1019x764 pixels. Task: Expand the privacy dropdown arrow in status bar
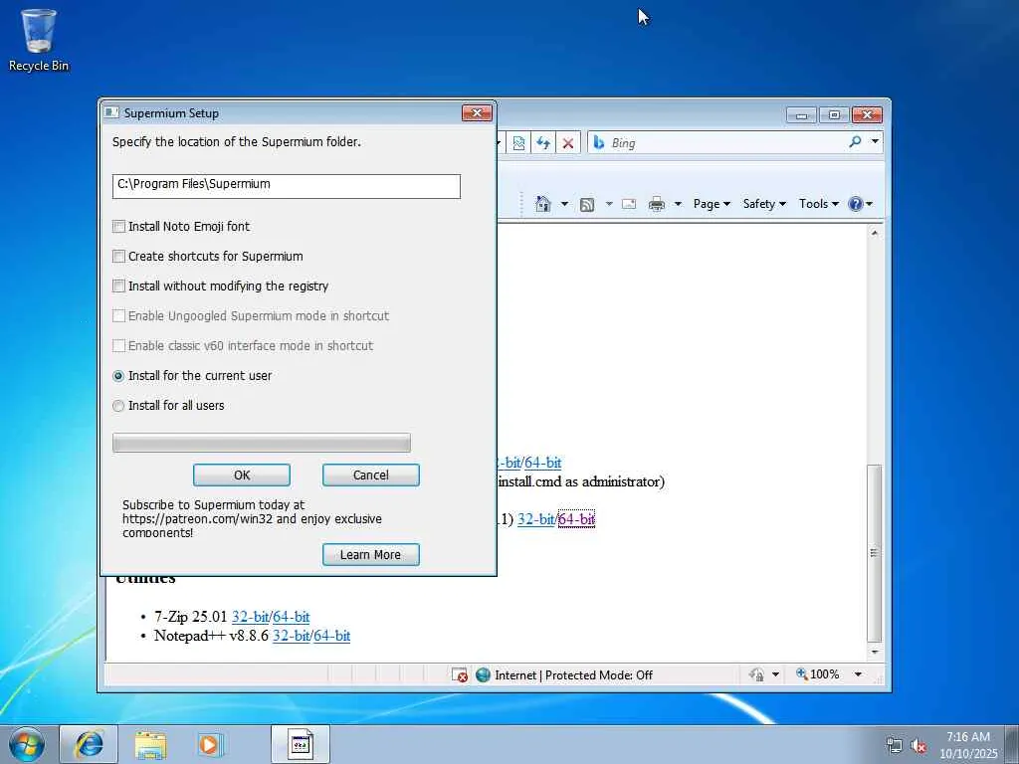[x=775, y=674]
